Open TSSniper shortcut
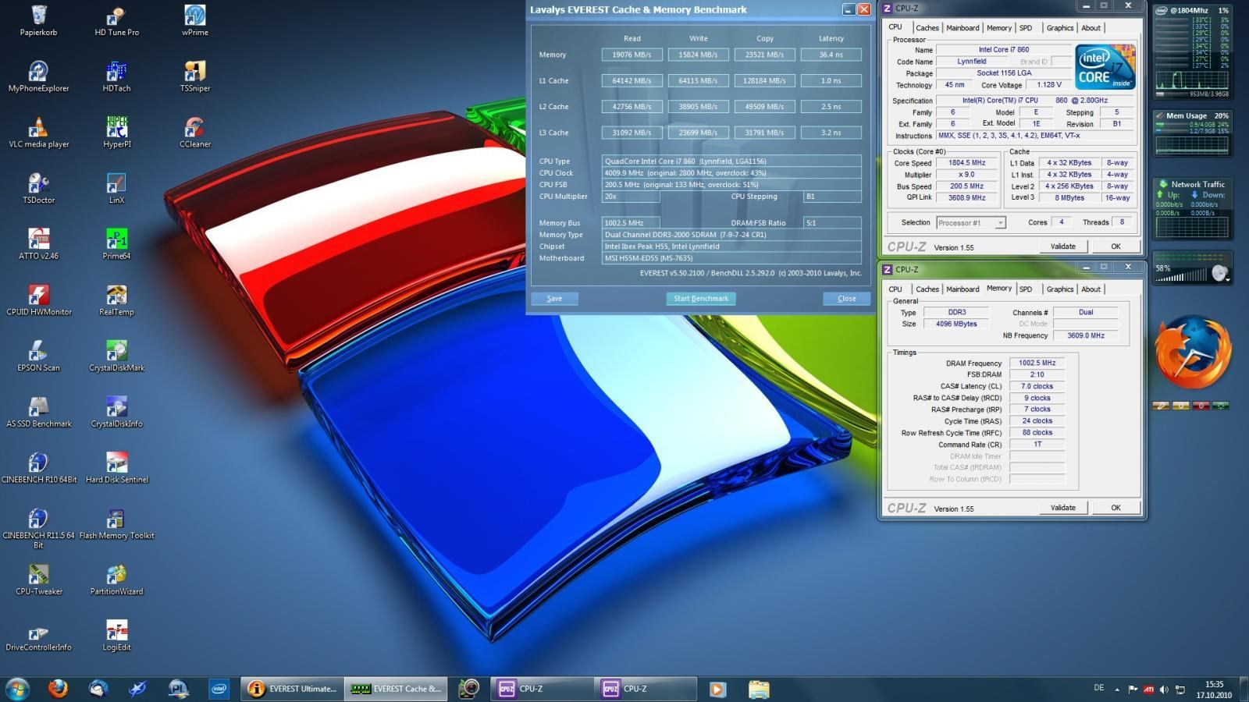The height and width of the screenshot is (702, 1249). (x=194, y=77)
